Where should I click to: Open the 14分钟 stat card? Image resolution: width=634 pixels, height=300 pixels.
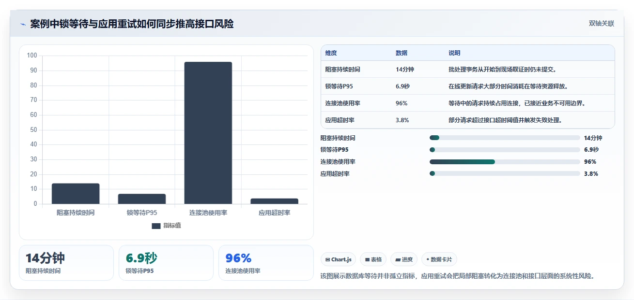click(66, 263)
